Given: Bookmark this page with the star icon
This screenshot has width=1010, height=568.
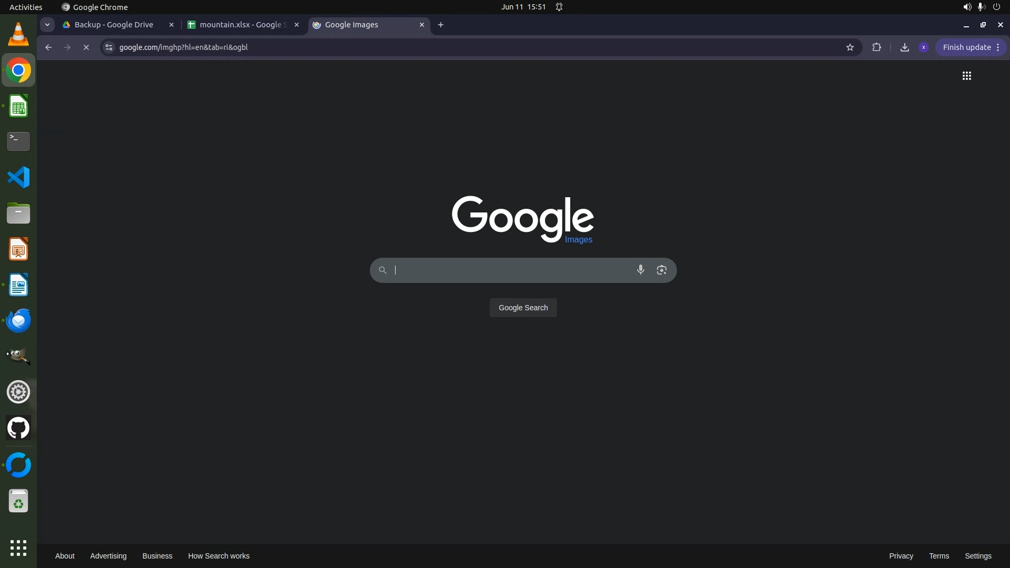Looking at the screenshot, I should pos(850,47).
